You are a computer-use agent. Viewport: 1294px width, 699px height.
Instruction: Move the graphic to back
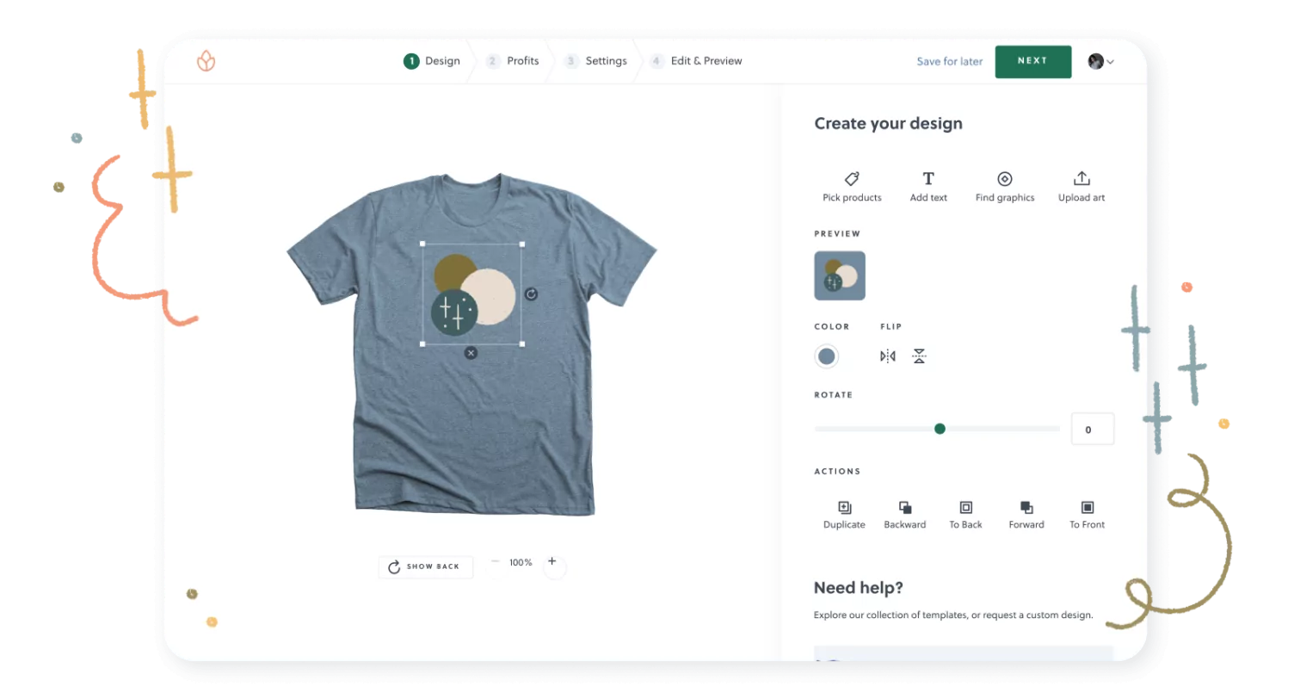(x=965, y=508)
